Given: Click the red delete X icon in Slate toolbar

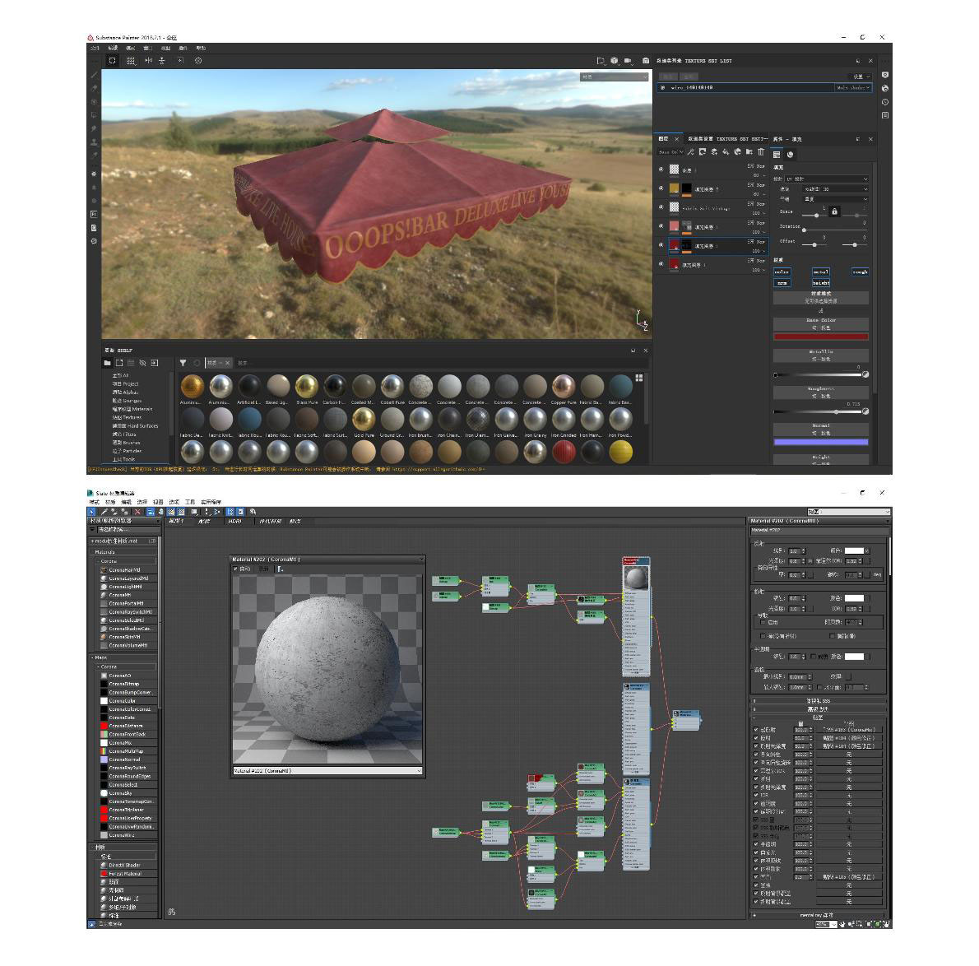Looking at the screenshot, I should (x=138, y=512).
